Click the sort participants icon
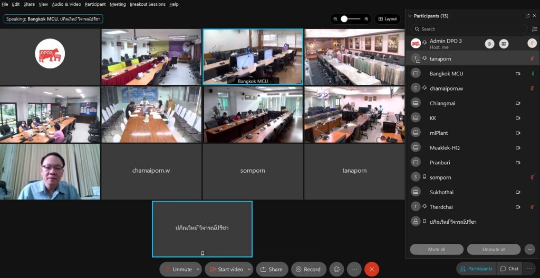Screen dimensions: 540x278 pyautogui.click(x=534, y=29)
